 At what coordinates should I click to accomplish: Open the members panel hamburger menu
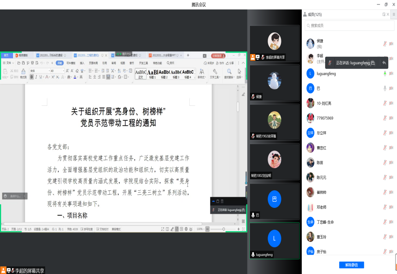point(394,14)
